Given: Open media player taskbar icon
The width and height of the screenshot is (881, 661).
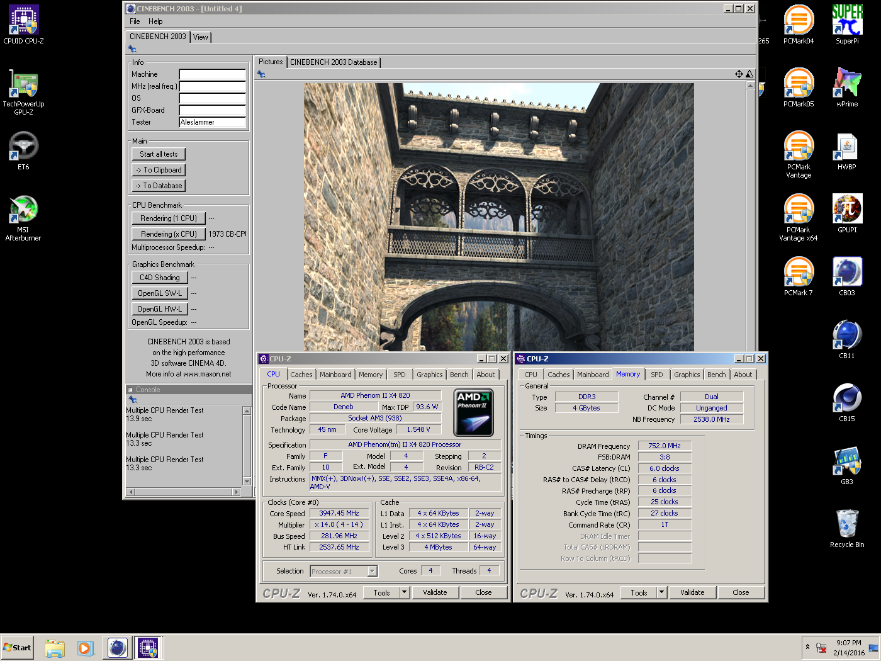Looking at the screenshot, I should (x=86, y=648).
